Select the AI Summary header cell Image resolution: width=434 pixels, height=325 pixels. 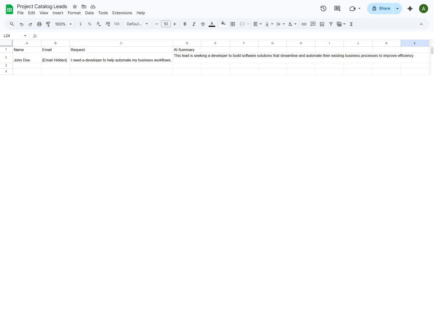point(187,50)
